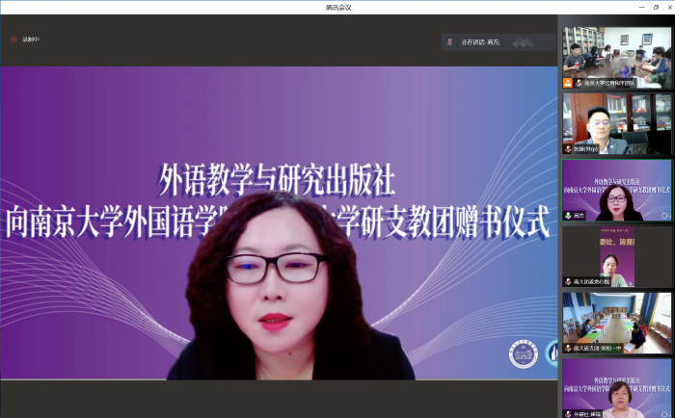Image resolution: width=675 pixels, height=418 pixels.
Task: Click the muted microphone icon in speaking banner
Action: [x=450, y=42]
